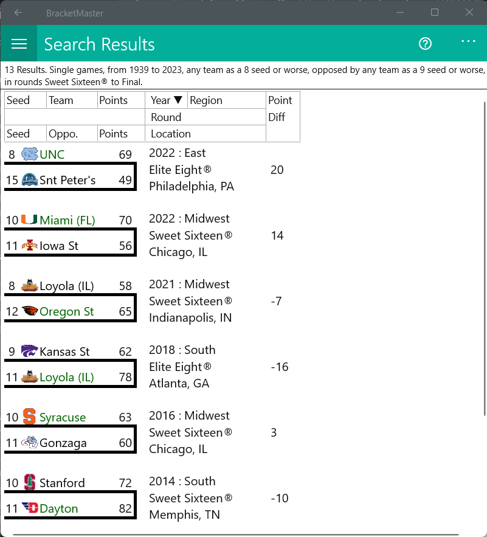The width and height of the screenshot is (487, 537).
Task: Select the Gonzaga team name
Action: coord(63,443)
